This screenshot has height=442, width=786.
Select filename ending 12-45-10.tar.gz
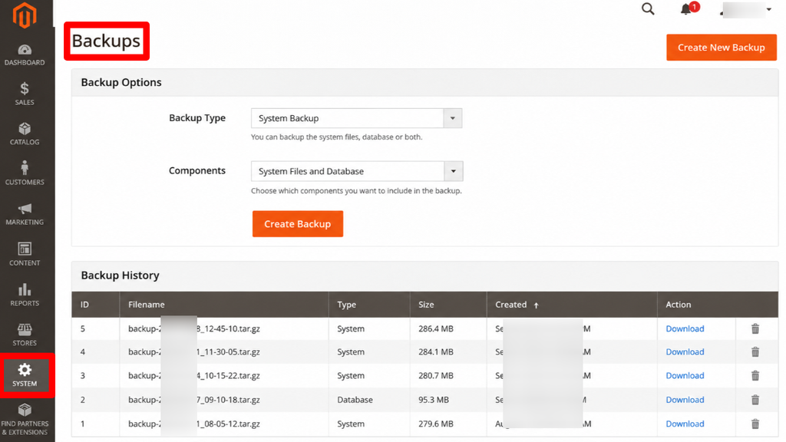pyautogui.click(x=194, y=328)
